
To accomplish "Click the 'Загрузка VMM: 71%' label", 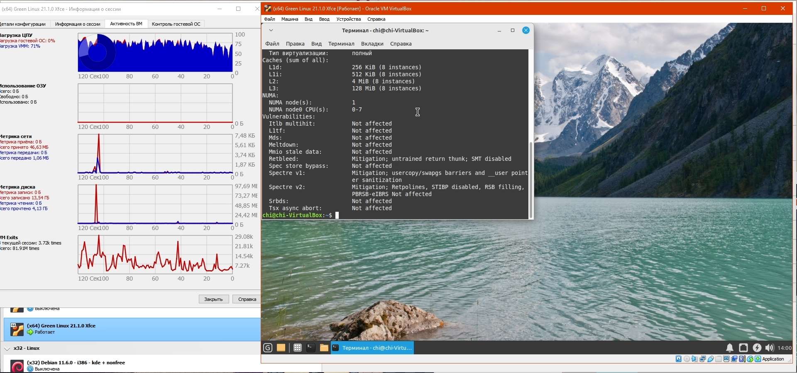I will click(20, 46).
